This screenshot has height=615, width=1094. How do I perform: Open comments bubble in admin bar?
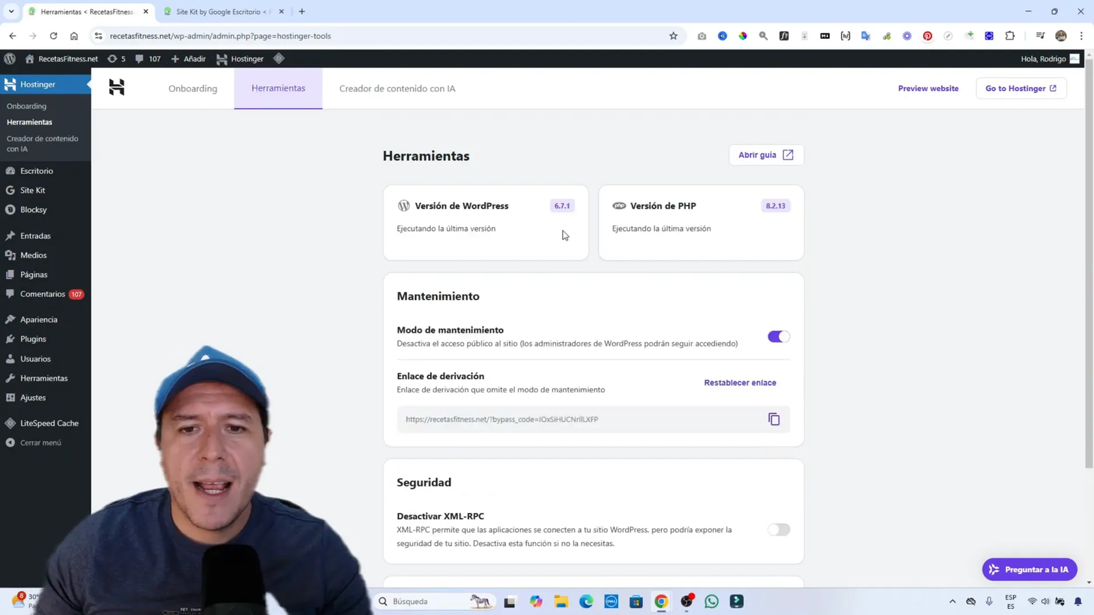pos(148,59)
